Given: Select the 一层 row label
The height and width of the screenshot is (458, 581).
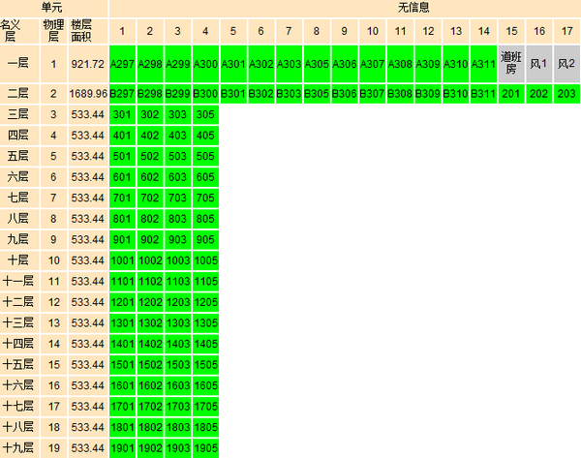Looking at the screenshot, I should tap(19, 64).
